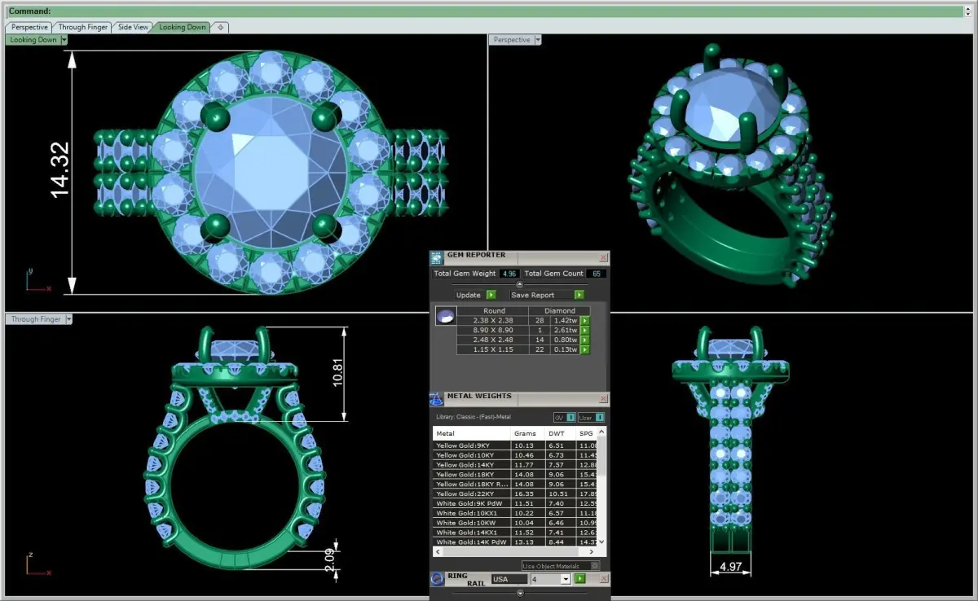Select green arrow for the 0.80tw gem row
This screenshot has width=978, height=601.
click(x=584, y=340)
